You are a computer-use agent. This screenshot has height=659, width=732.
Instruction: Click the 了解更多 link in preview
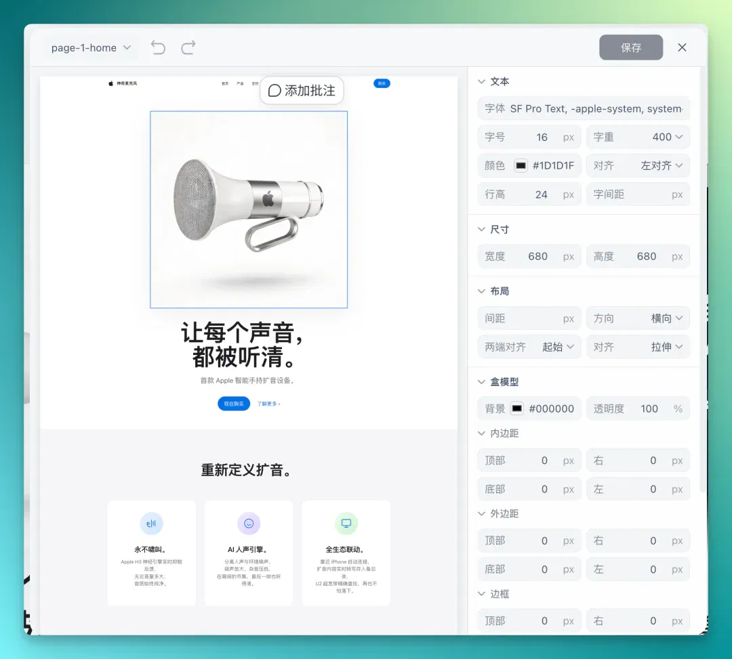click(268, 404)
